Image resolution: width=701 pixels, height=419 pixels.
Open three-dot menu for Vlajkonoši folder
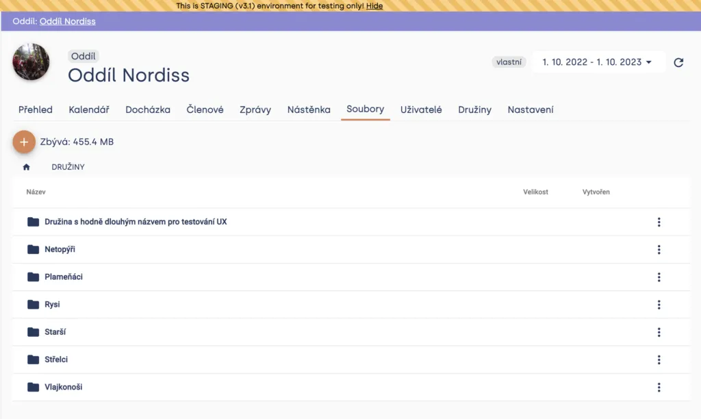point(659,388)
